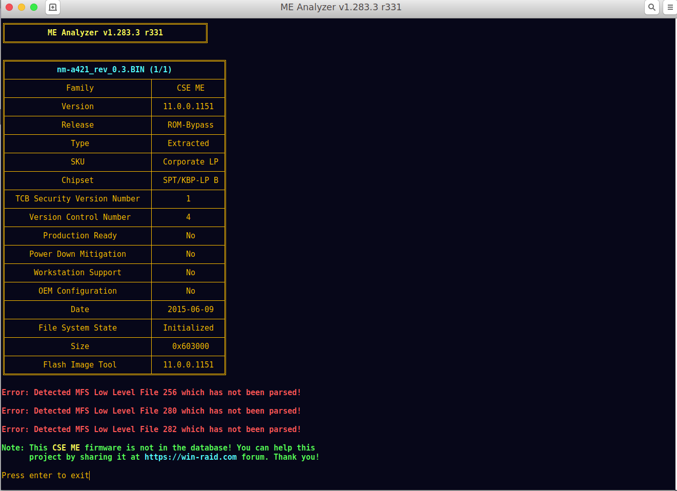This screenshot has width=677, height=491.
Task: Click the 'Workstation Support' label
Action: click(77, 273)
